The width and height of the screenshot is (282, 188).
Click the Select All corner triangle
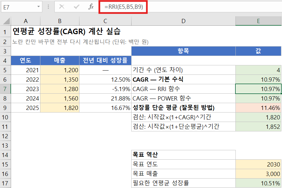6,21
